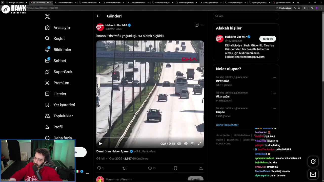Toggle picture-in-picture for the video

coord(193,144)
